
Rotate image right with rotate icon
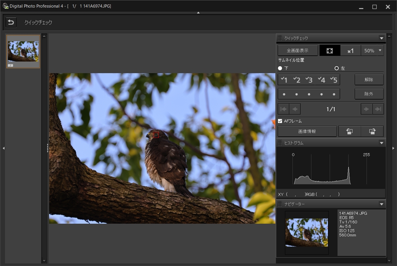coord(372,131)
